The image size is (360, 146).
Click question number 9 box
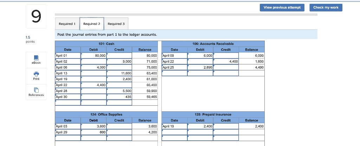36,16
